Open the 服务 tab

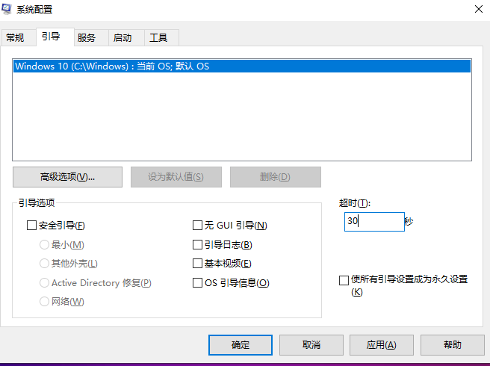91,38
